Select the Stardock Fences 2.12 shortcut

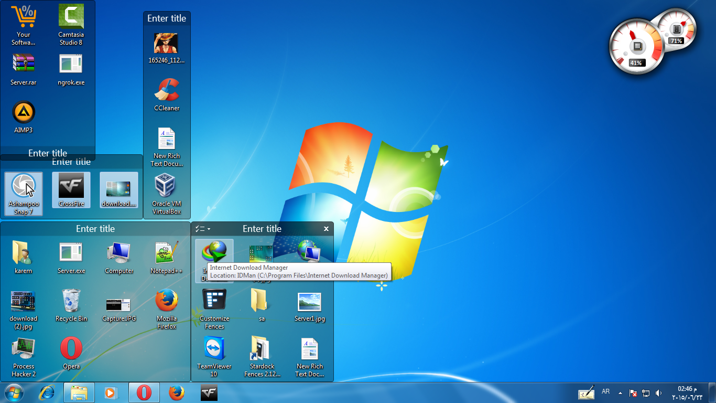pyautogui.click(x=262, y=357)
